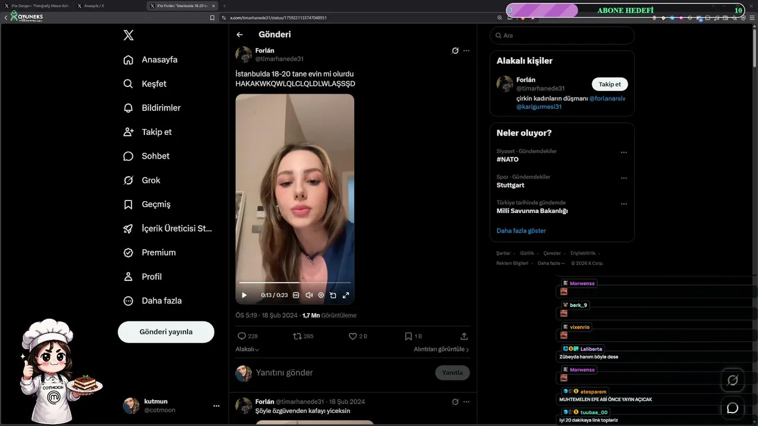The height and width of the screenshot is (426, 758).
Task: Play the paused video
Action: coord(244,295)
